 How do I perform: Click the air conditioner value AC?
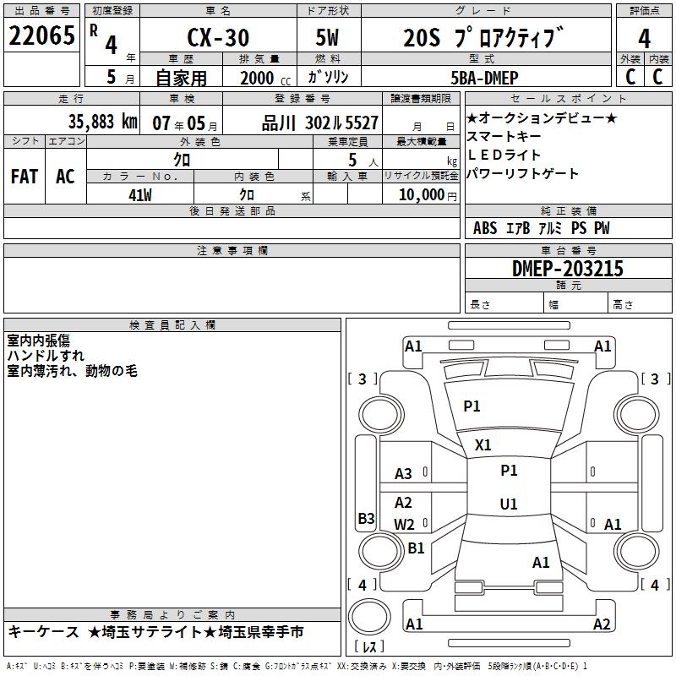[65, 177]
